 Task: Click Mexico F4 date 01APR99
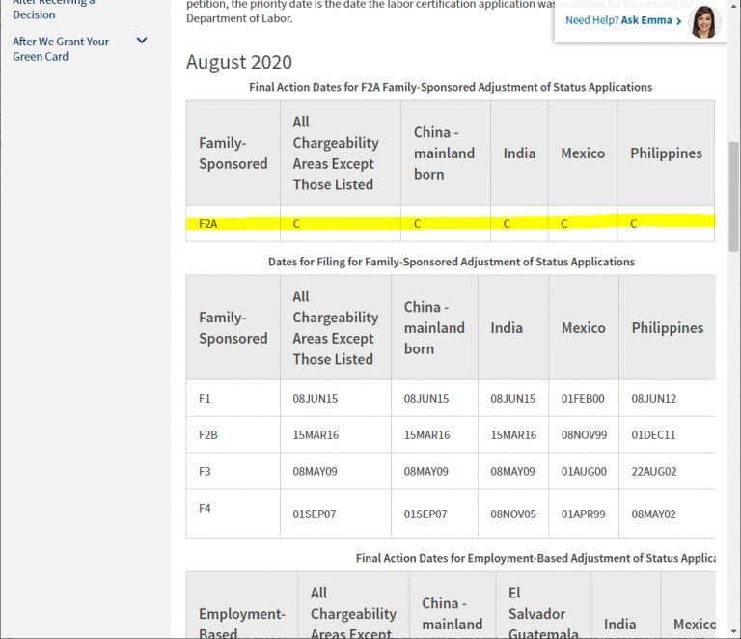click(x=583, y=514)
